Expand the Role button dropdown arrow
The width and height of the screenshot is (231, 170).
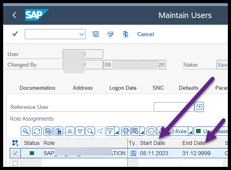[191, 131]
